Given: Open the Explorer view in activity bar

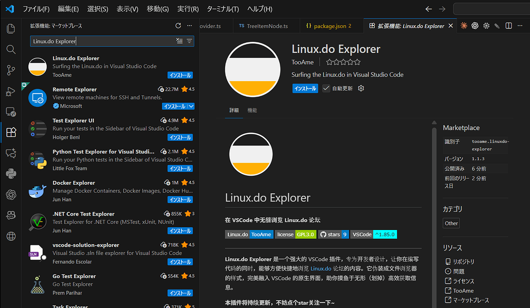Looking at the screenshot, I should [11, 28].
